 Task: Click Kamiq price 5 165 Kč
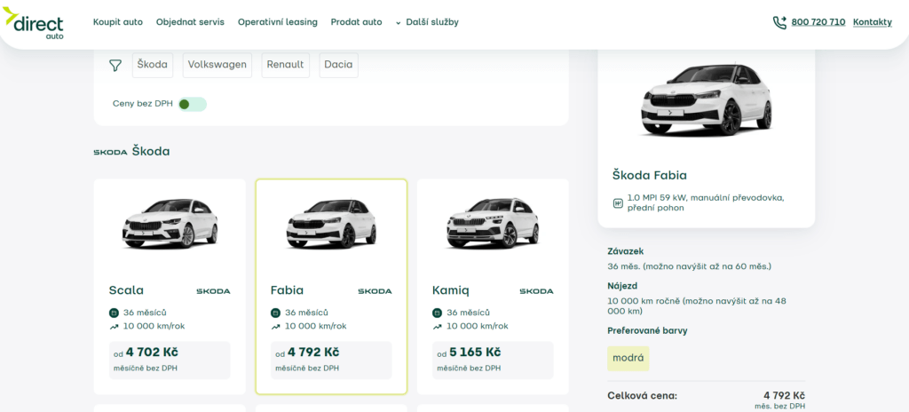[x=475, y=353]
